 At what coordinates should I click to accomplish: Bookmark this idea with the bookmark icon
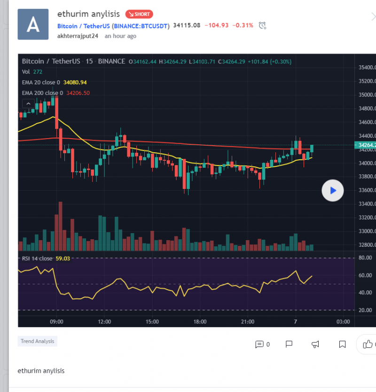343,344
